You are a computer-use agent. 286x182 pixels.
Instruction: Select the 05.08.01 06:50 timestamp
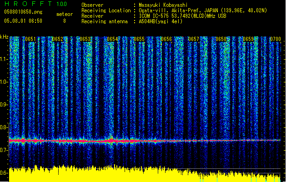(23, 20)
